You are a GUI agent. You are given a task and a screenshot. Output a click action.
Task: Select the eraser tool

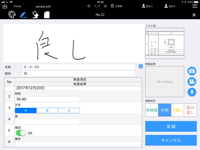point(35,15)
